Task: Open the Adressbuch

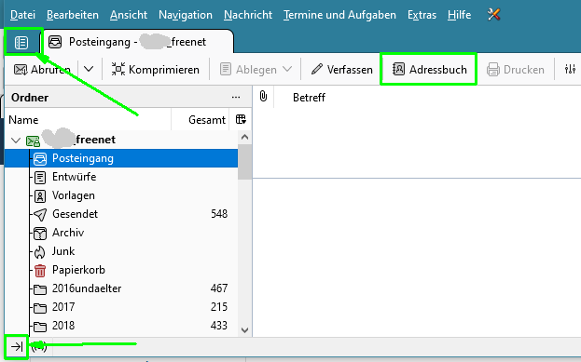Action: coord(429,69)
